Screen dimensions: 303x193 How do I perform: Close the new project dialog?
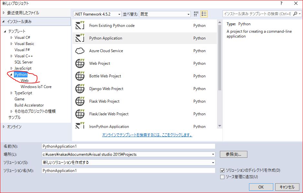296,3
